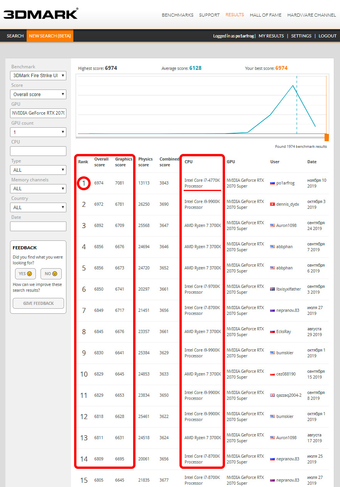Click 'Found 1974 benchmark results' text

click(301, 147)
